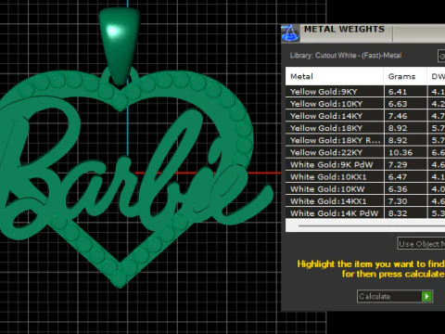445x334 pixels.
Task: Click the Grams column header
Action: (405, 76)
